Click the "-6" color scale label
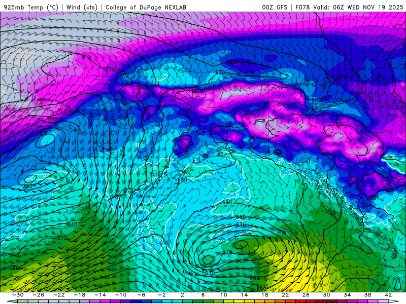The image size is (406, 304). pos(142,295)
